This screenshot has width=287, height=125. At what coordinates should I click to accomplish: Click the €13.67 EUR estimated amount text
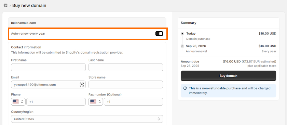point(259,61)
